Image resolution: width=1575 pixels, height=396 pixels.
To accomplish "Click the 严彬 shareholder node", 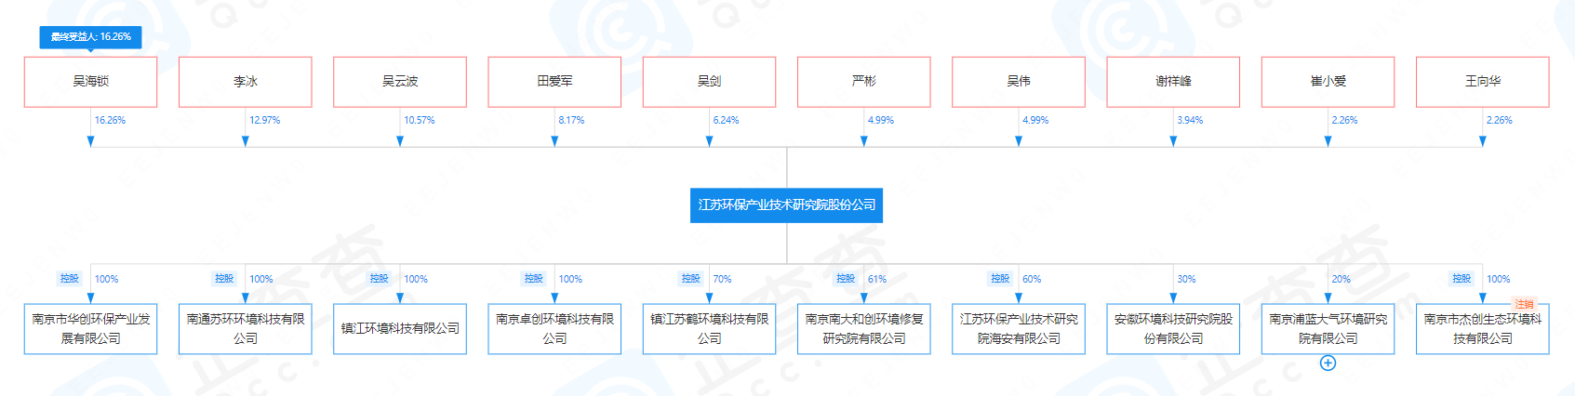I will 863,82.
